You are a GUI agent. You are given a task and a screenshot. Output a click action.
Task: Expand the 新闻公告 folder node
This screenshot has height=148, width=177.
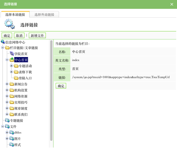pos(7,84)
